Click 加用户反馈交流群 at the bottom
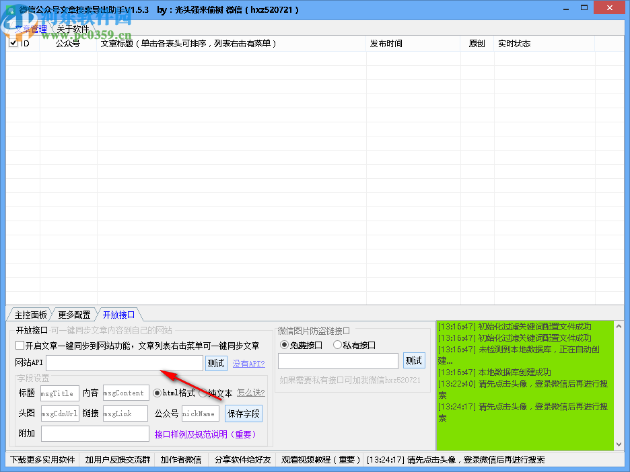630x472 pixels. coord(116,460)
